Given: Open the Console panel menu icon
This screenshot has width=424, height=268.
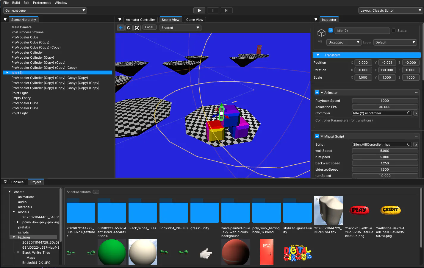Looking at the screenshot, I should pos(5,182).
